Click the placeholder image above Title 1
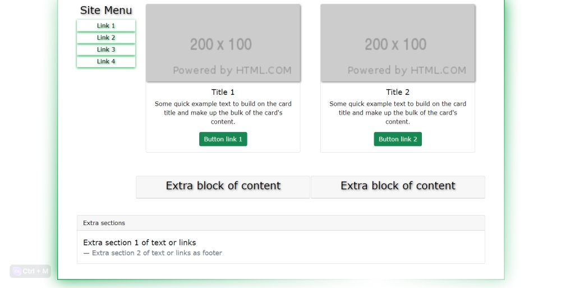The height and width of the screenshot is (288, 561). [x=223, y=43]
